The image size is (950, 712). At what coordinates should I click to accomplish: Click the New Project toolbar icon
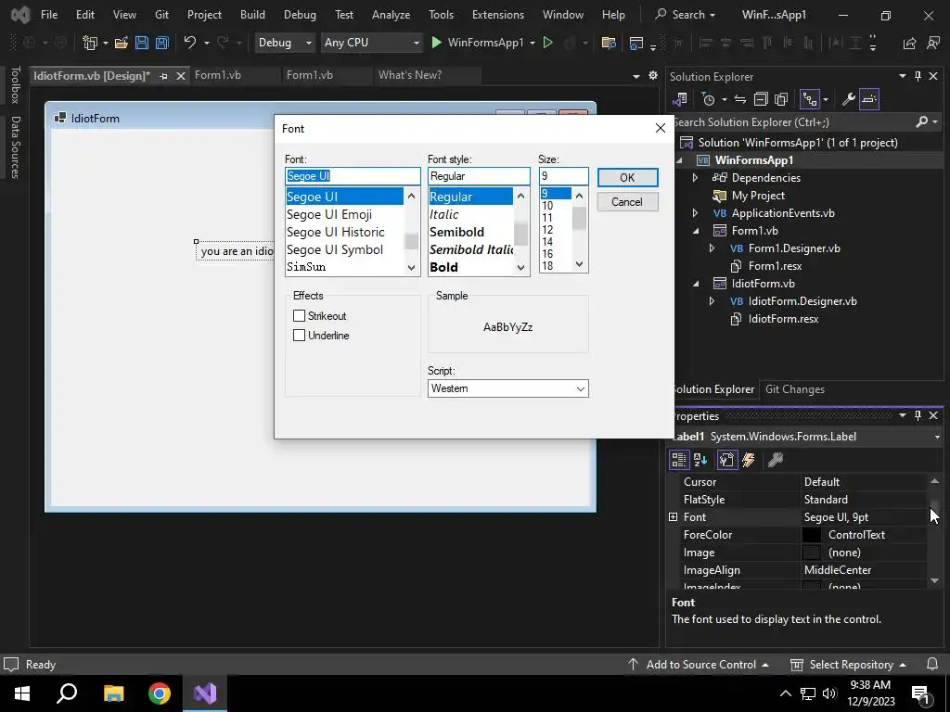coord(90,43)
